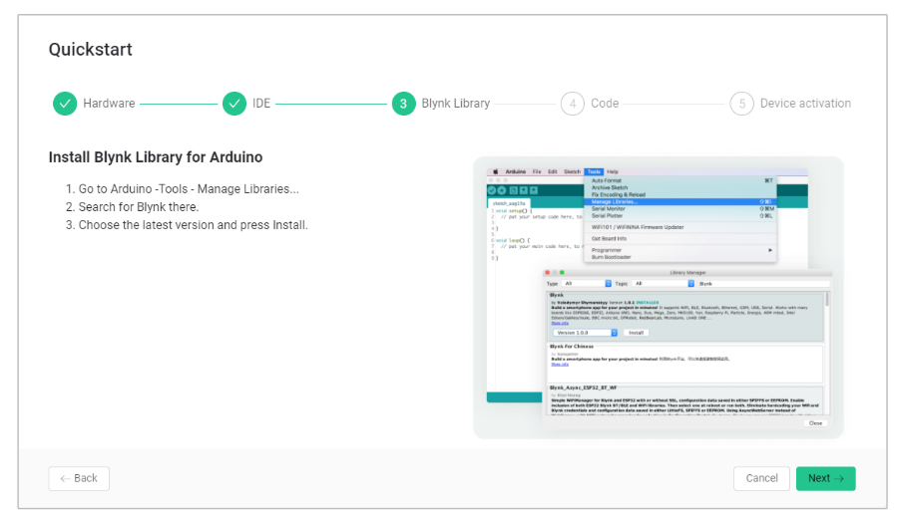
Task: Click the step 3 Blynk Library circle
Action: click(x=404, y=104)
